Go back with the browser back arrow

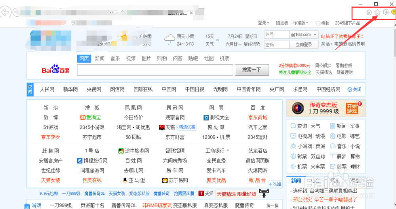[5, 12]
